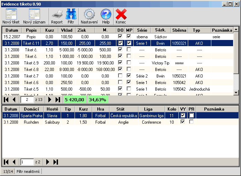241x176 pixels.
Task: Go to last ticket page in upper navigator
Action: tap(57, 100)
